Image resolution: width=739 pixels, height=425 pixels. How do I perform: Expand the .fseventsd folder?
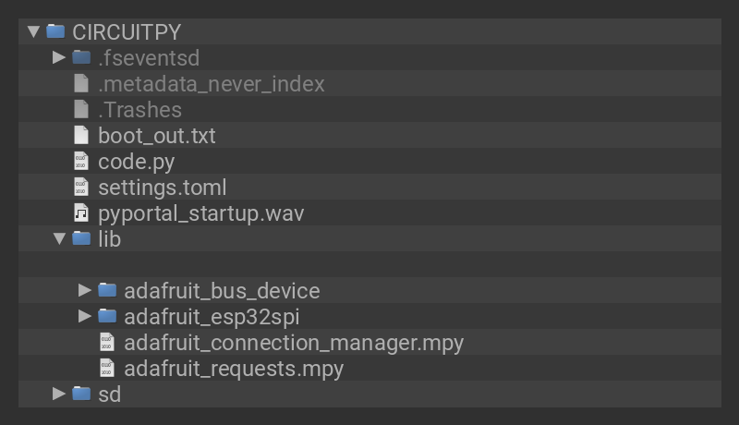click(x=59, y=57)
